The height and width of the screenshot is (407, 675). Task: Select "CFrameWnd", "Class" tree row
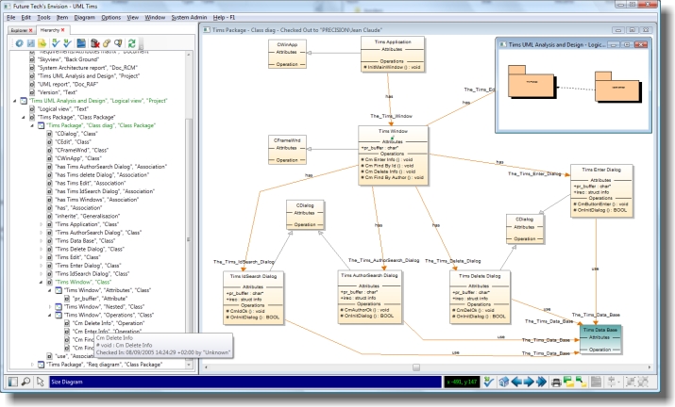[x=81, y=150]
